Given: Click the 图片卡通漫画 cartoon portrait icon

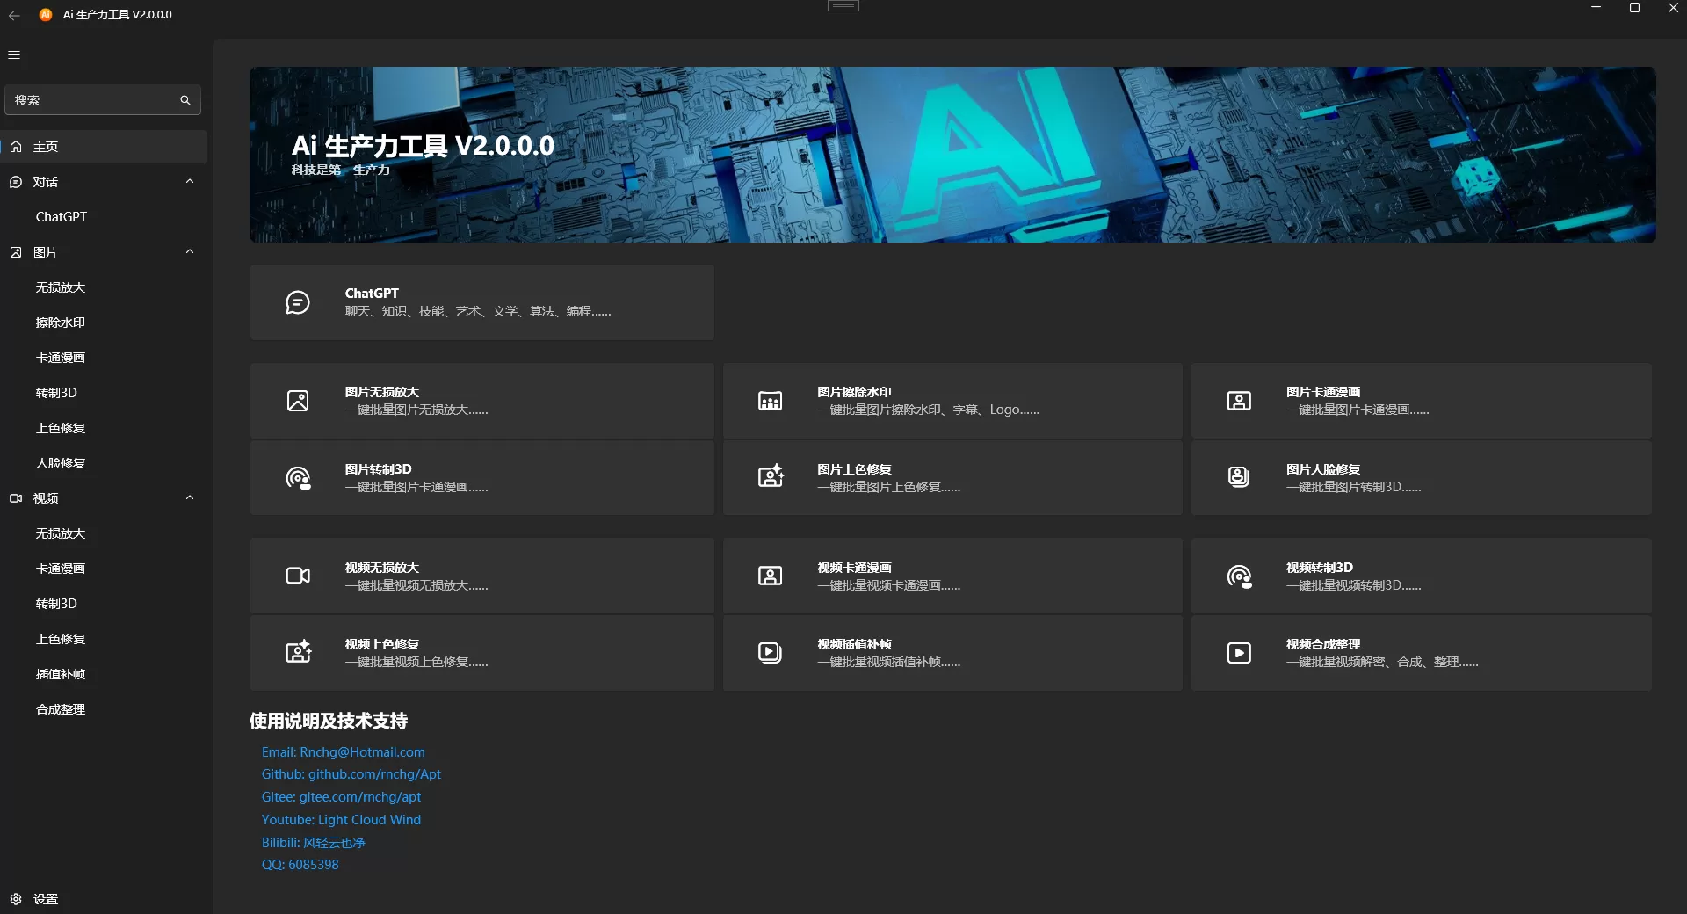Looking at the screenshot, I should [1238, 400].
